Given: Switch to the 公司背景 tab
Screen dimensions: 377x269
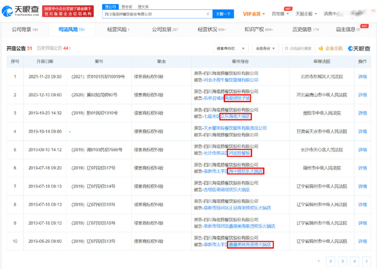Looking at the screenshot, I should 22,30.
